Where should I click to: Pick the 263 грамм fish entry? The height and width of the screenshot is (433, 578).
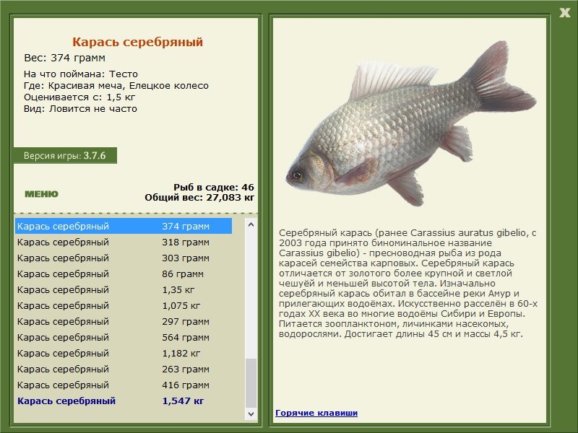[123, 369]
